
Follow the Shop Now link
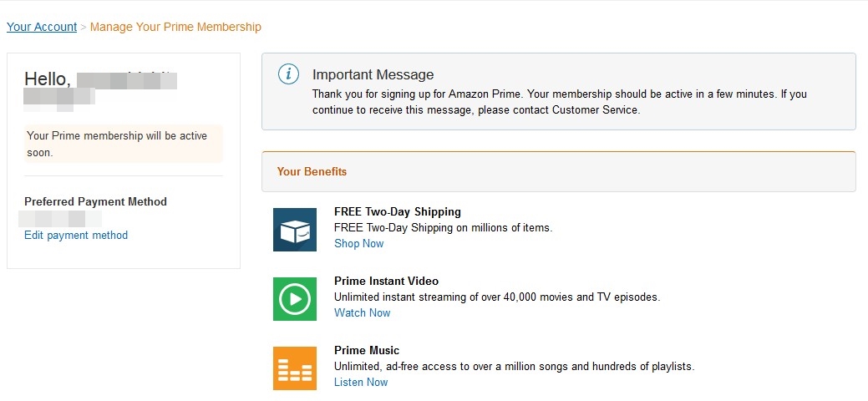[358, 243]
